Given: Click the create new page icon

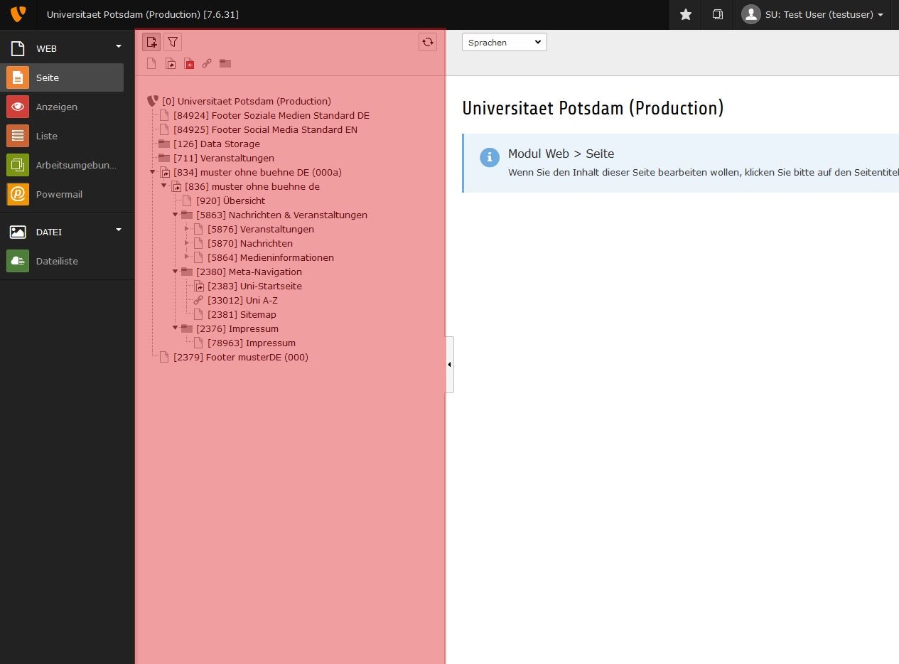Looking at the screenshot, I should (151, 42).
